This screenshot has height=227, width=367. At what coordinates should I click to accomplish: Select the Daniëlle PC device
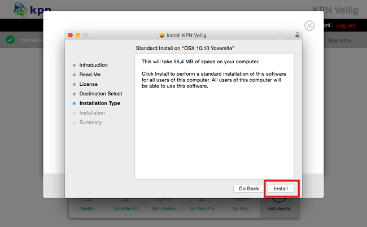tap(126, 207)
